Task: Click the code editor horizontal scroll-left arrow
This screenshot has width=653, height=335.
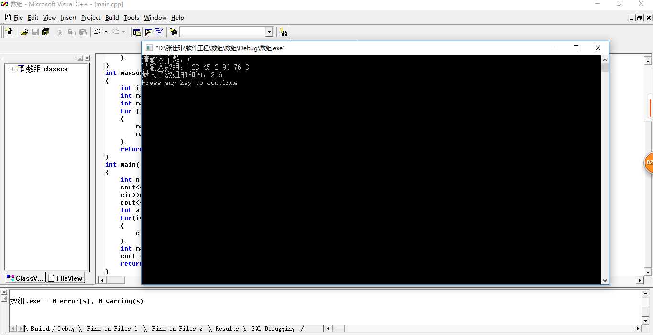Action: 101,280
